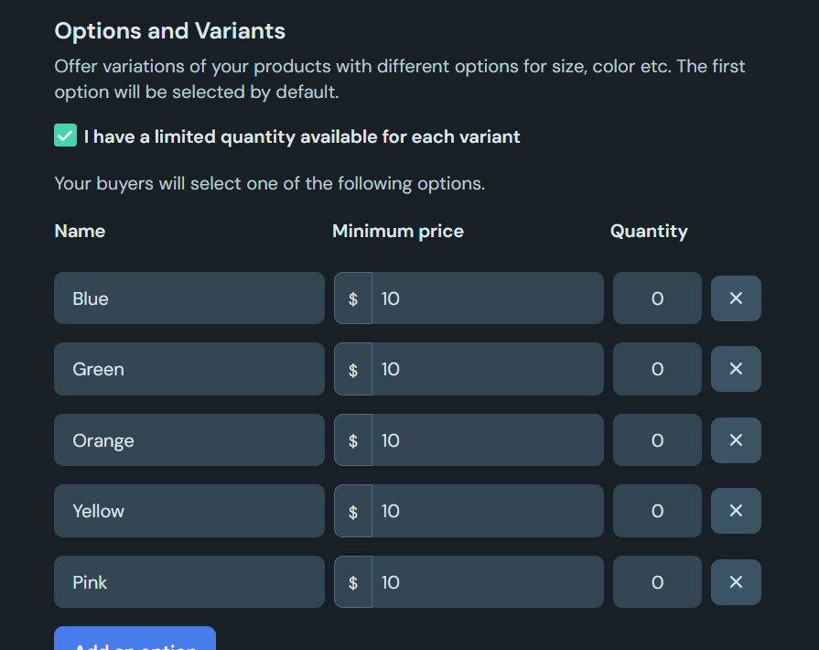Delete the Green option row
Viewport: 819px width, 650px height.
(736, 369)
